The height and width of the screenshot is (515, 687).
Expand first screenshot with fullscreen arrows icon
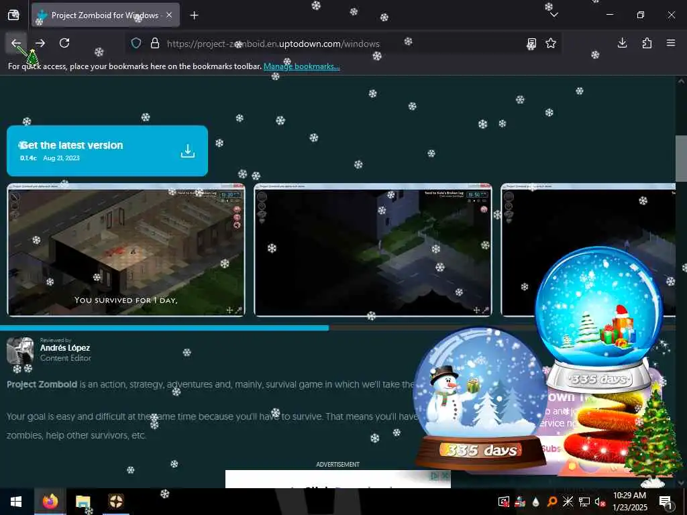tap(239, 310)
